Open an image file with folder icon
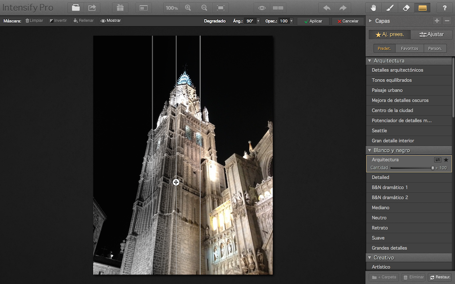The height and width of the screenshot is (284, 455). pos(76,8)
